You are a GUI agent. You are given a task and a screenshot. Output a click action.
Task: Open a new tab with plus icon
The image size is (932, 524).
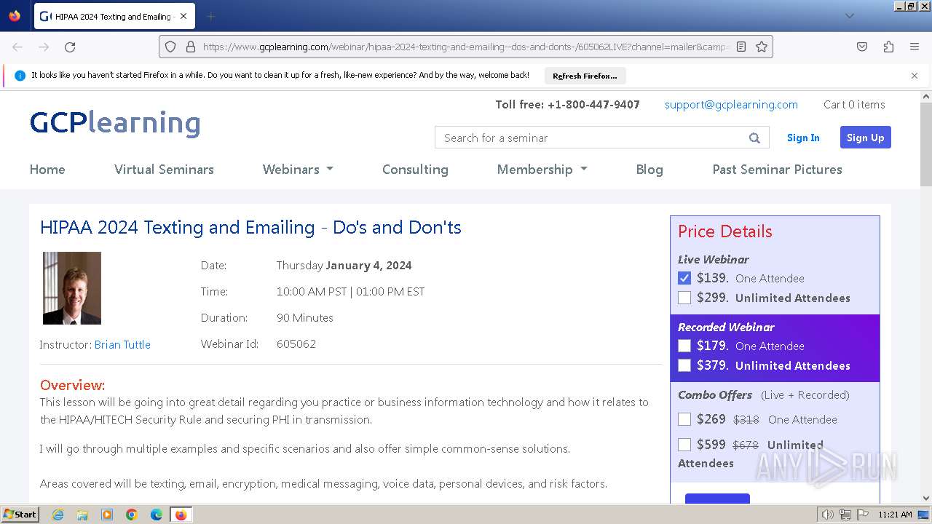(211, 16)
